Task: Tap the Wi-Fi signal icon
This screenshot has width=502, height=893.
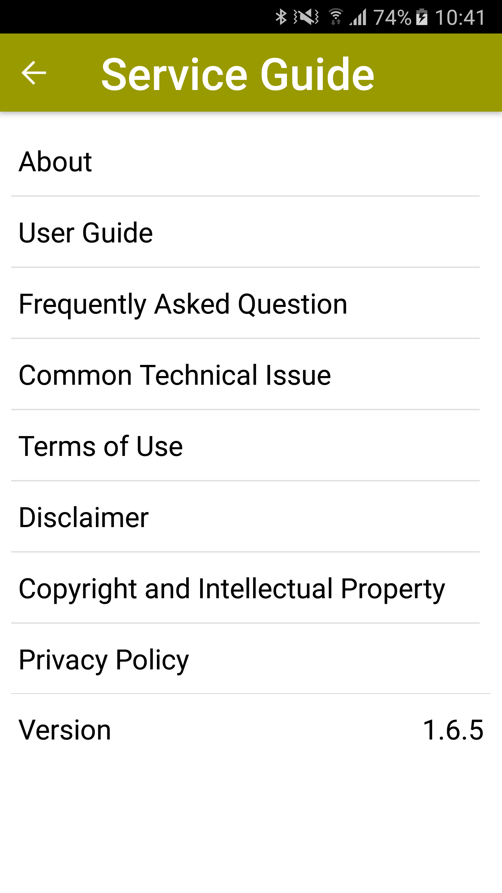Action: pyautogui.click(x=336, y=17)
